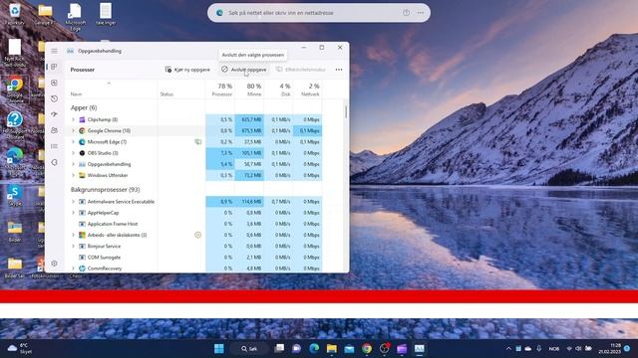
Task: Switch to Google Chrome in the taskbar
Action: click(x=367, y=349)
